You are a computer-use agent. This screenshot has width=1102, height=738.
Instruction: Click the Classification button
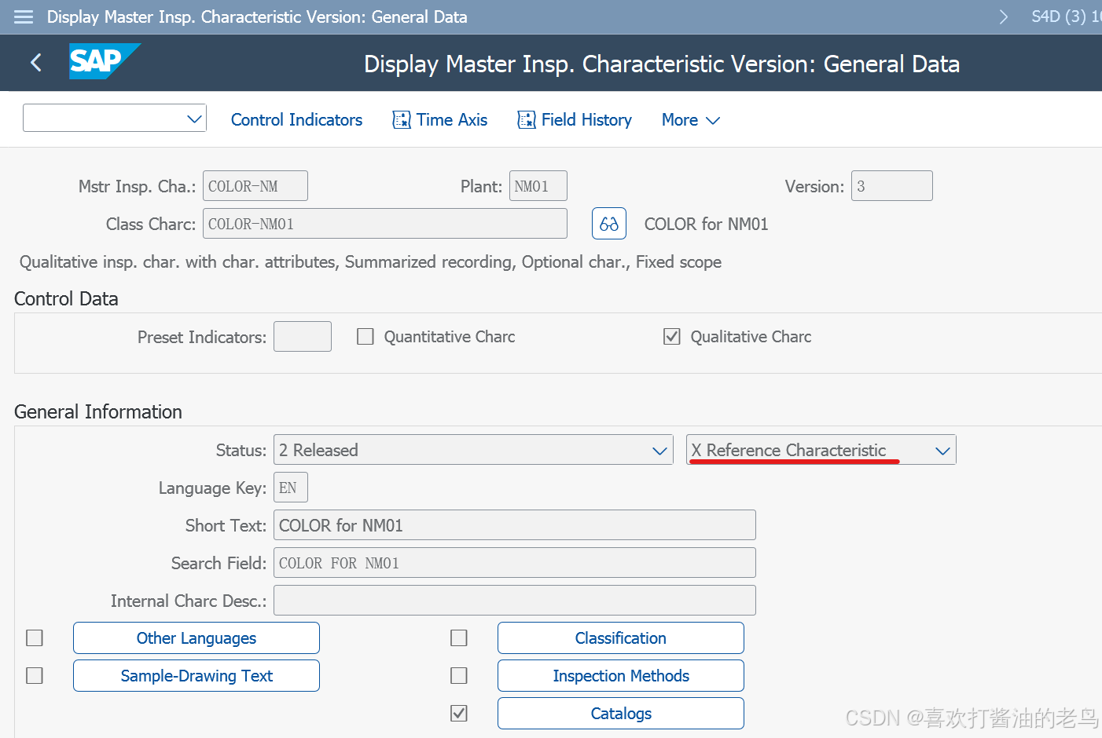(620, 638)
